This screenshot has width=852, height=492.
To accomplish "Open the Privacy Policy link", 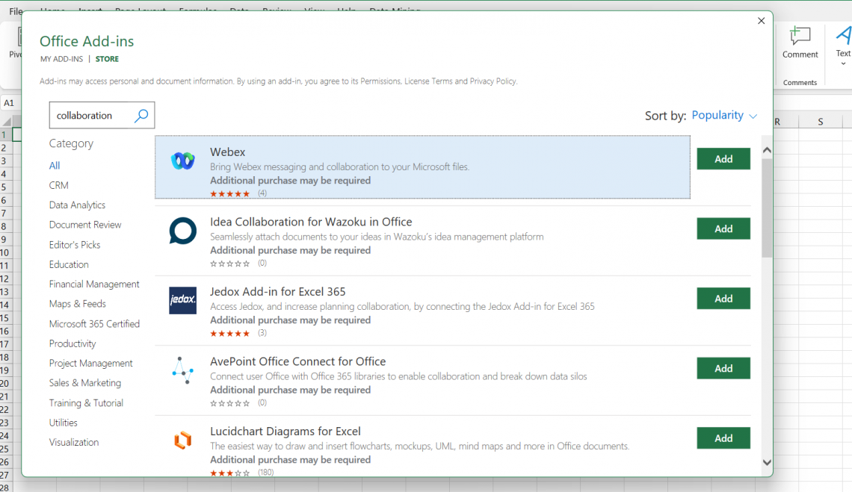I will click(493, 81).
